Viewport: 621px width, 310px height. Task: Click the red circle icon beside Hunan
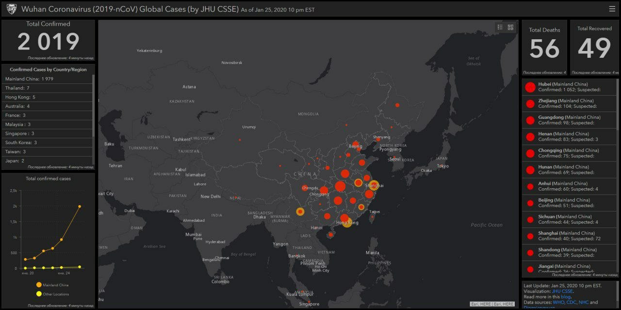[530, 170]
